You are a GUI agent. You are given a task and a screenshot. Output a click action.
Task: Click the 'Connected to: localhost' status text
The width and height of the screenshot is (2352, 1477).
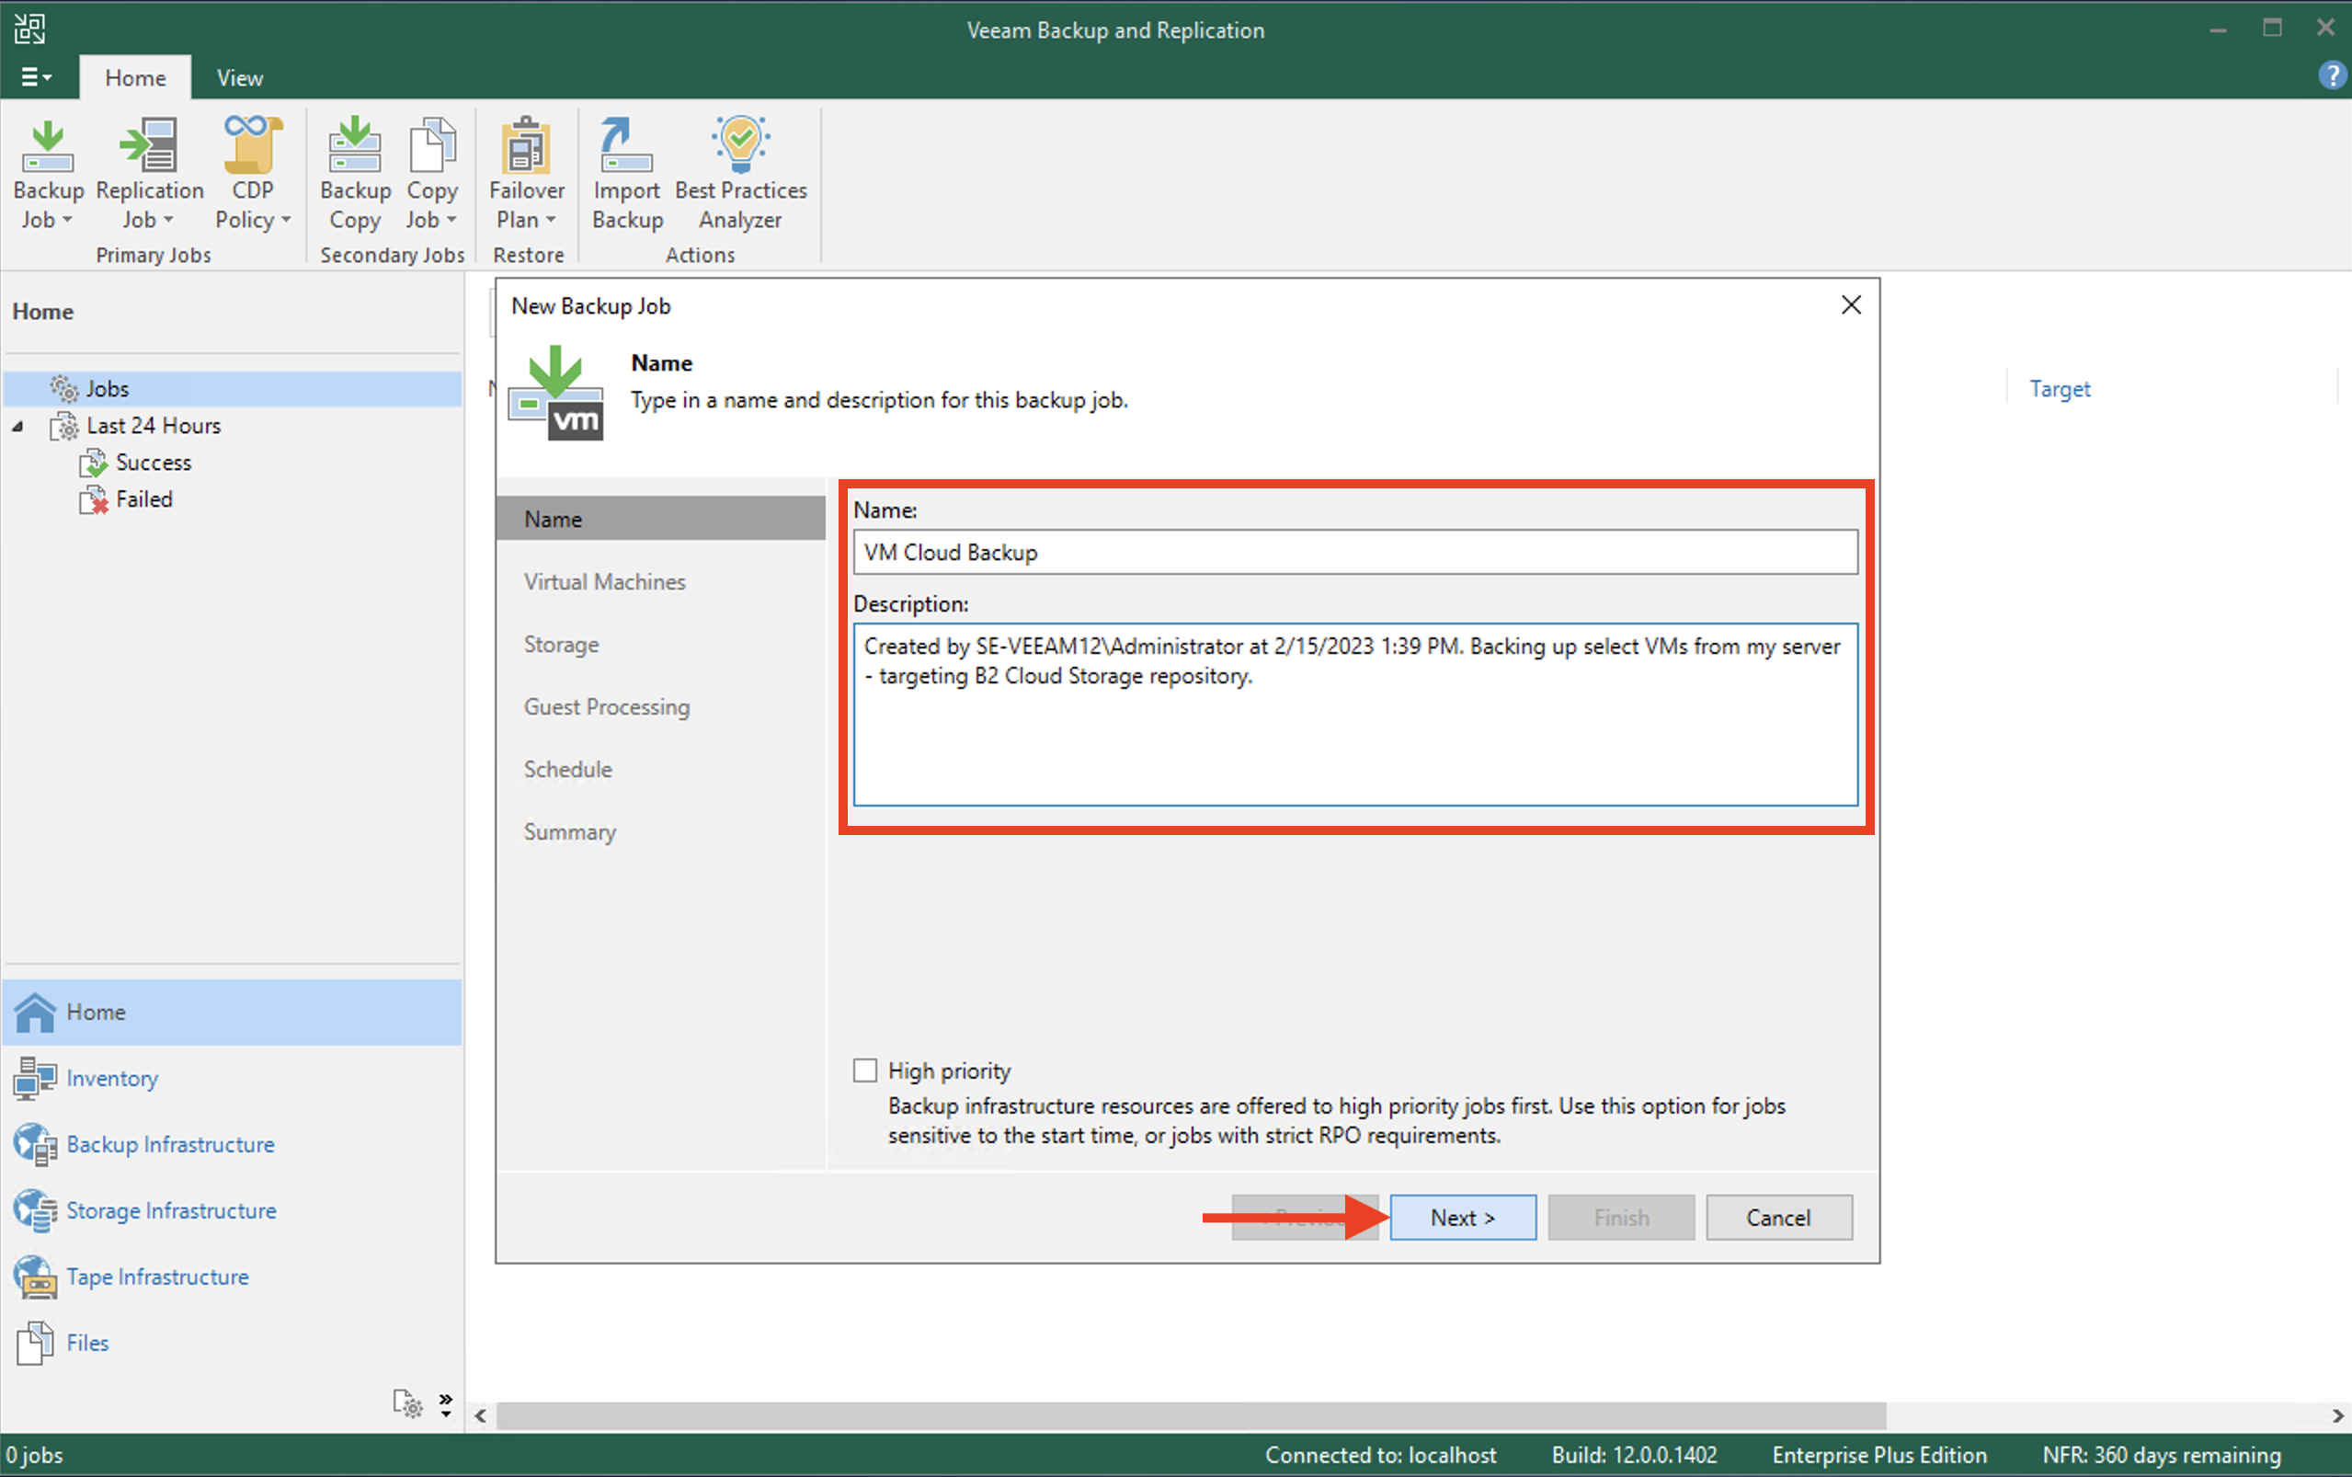[x=1380, y=1456]
